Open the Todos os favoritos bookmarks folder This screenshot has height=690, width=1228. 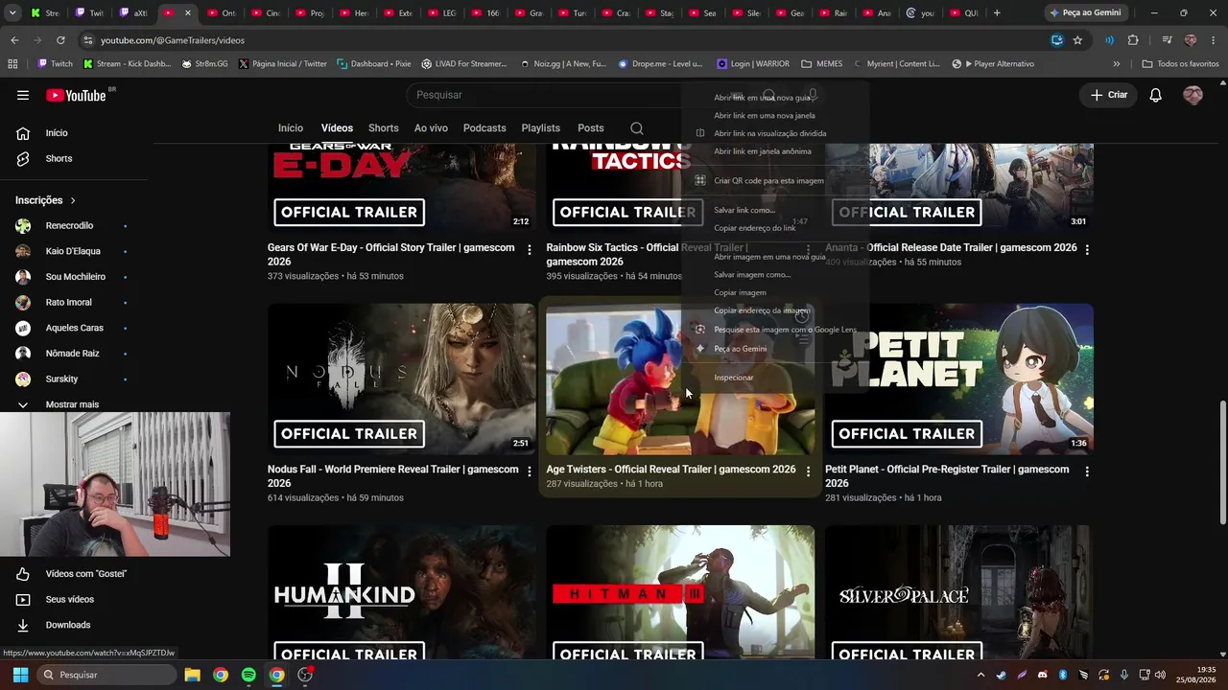click(x=1180, y=64)
